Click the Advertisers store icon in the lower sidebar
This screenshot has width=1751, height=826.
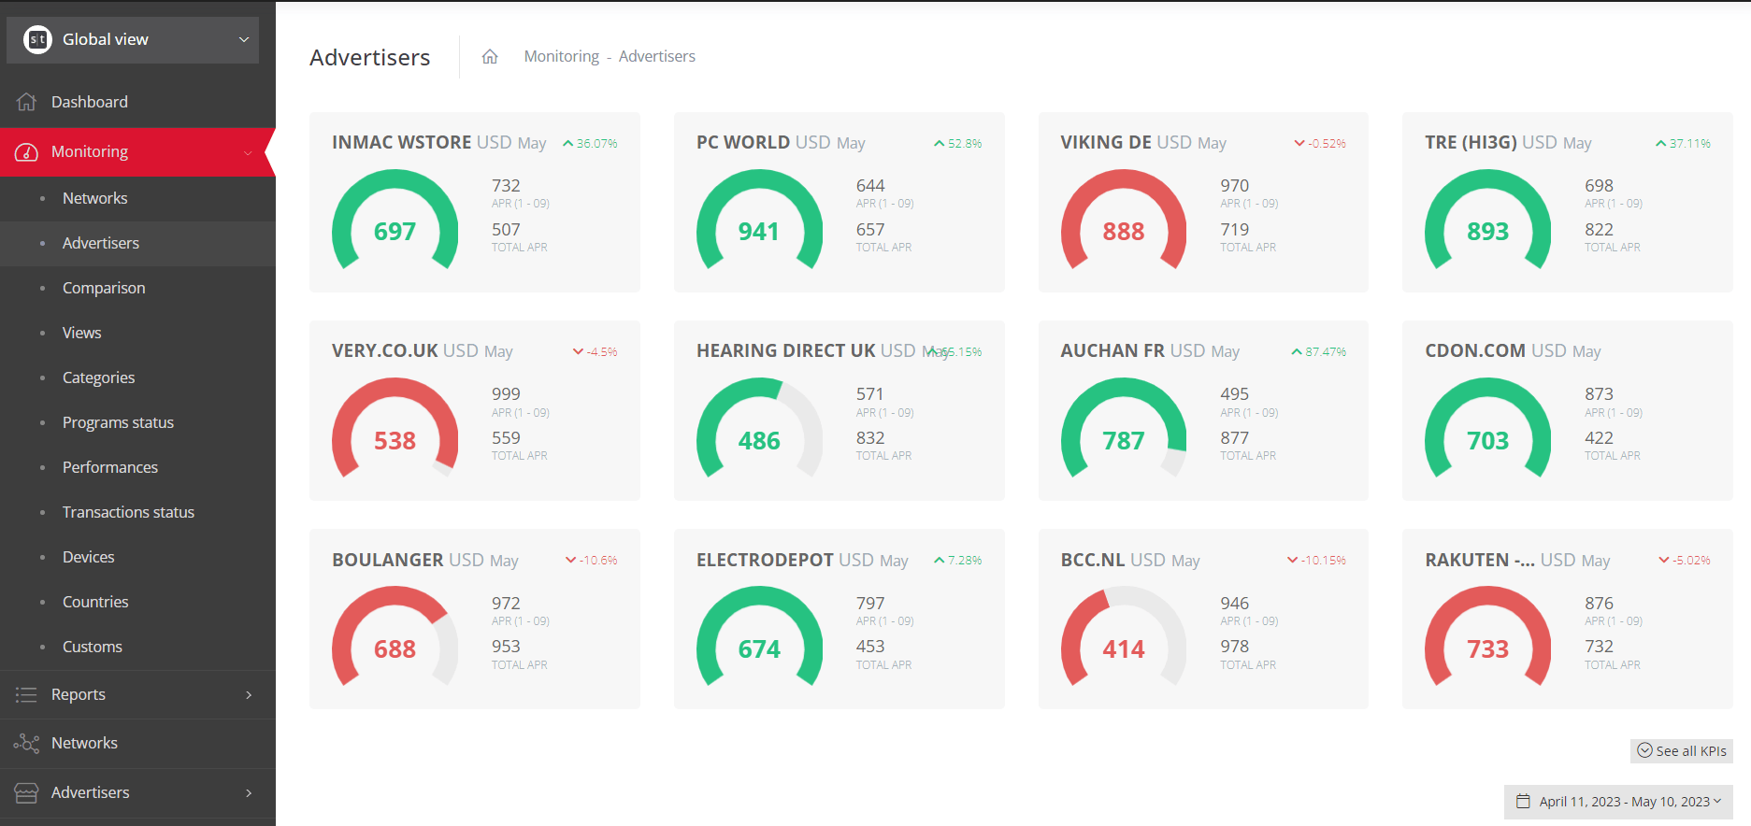(26, 792)
